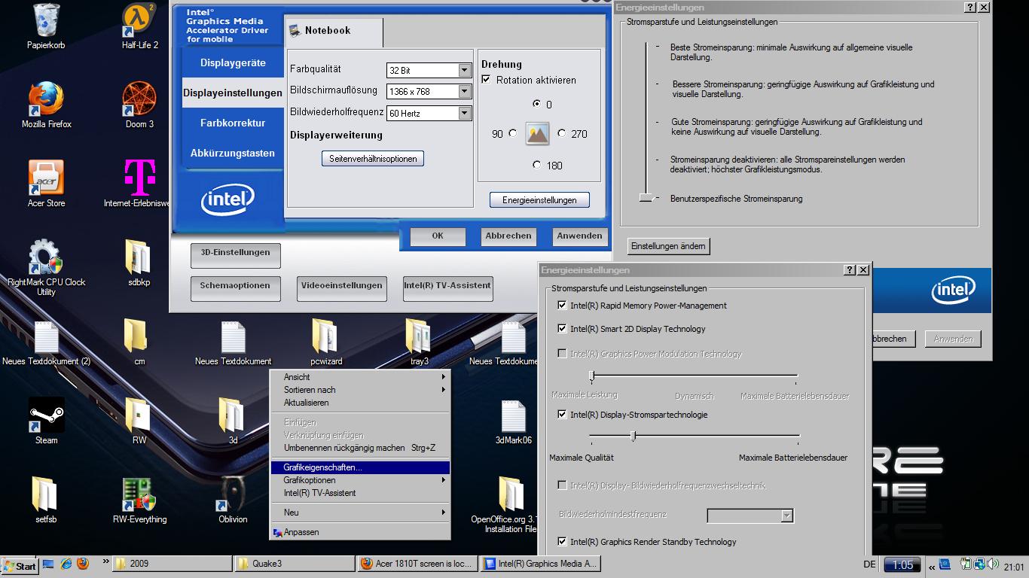Expand the Neu submenu in context menu

359,513
